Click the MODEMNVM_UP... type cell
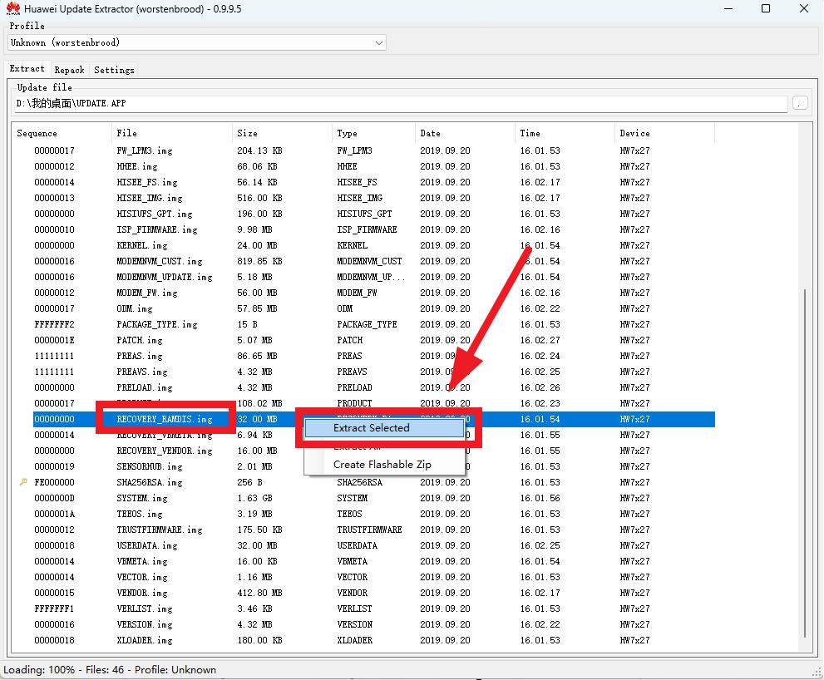The image size is (824, 680). click(371, 277)
